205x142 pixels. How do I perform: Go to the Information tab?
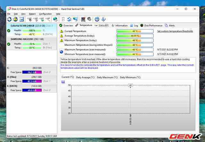pos(119,26)
